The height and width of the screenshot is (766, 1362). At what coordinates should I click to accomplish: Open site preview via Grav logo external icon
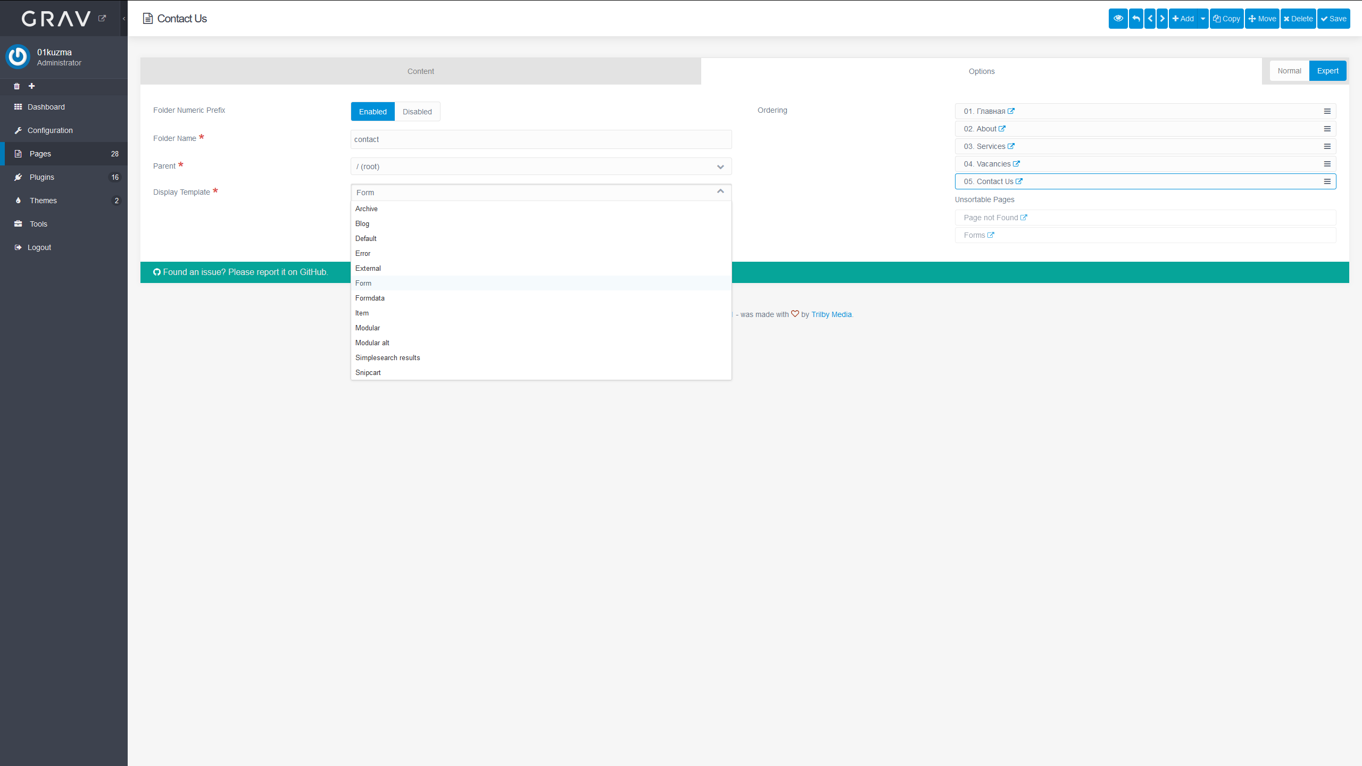point(102,18)
